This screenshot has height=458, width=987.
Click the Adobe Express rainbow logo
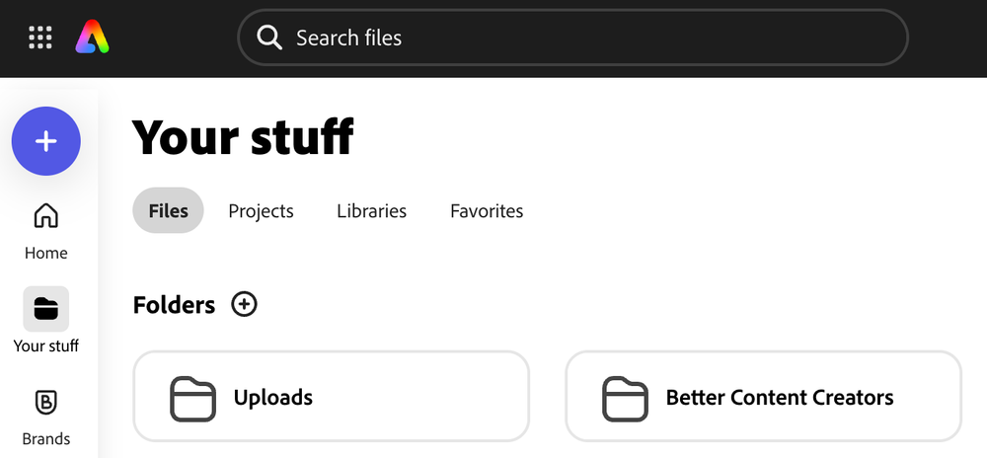pyautogui.click(x=93, y=37)
